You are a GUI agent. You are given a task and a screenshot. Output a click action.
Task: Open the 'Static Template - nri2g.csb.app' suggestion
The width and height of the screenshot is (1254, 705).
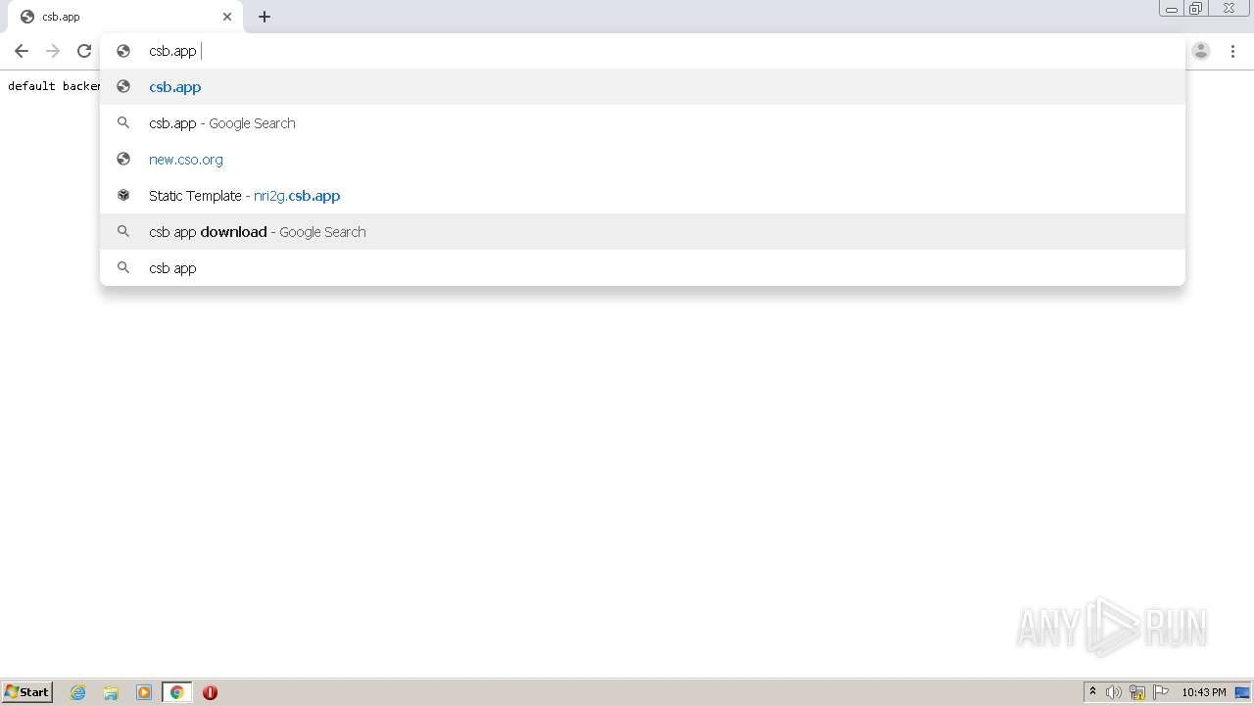click(x=643, y=196)
